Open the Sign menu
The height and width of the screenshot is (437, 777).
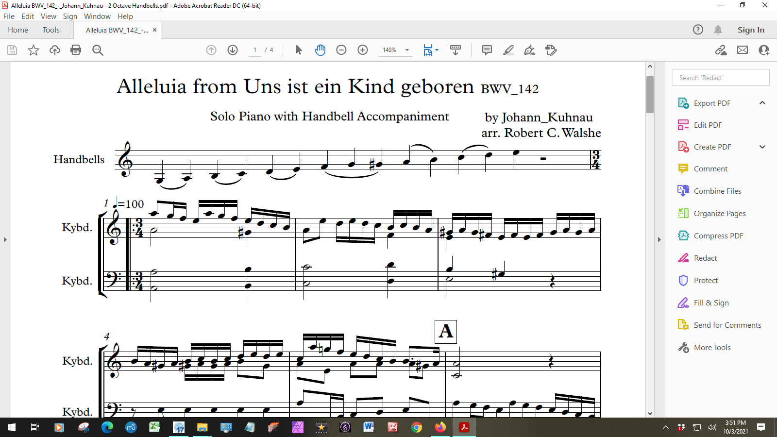70,16
